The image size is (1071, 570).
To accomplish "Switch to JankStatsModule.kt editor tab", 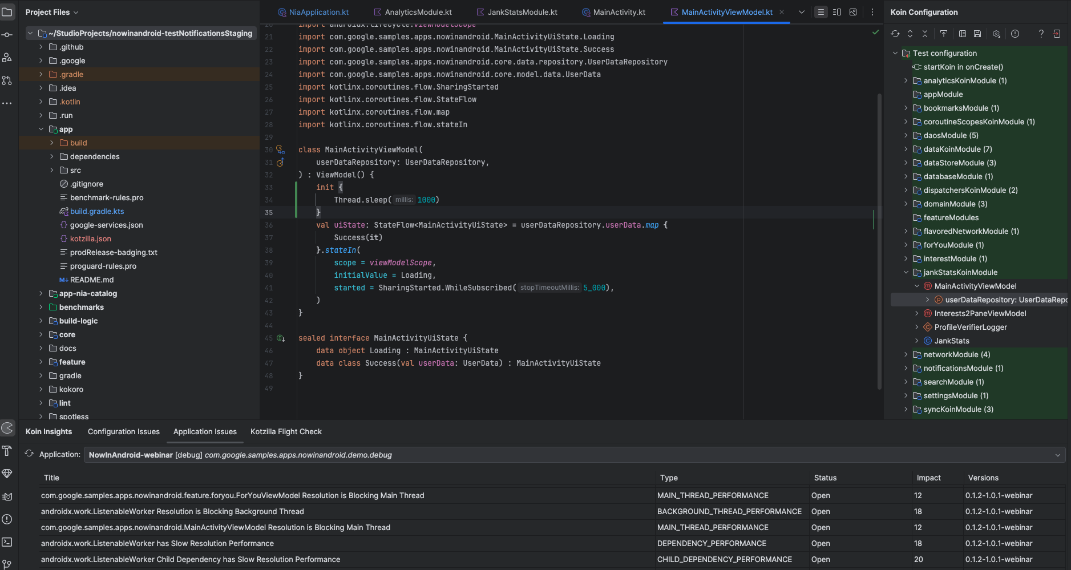I will (517, 12).
